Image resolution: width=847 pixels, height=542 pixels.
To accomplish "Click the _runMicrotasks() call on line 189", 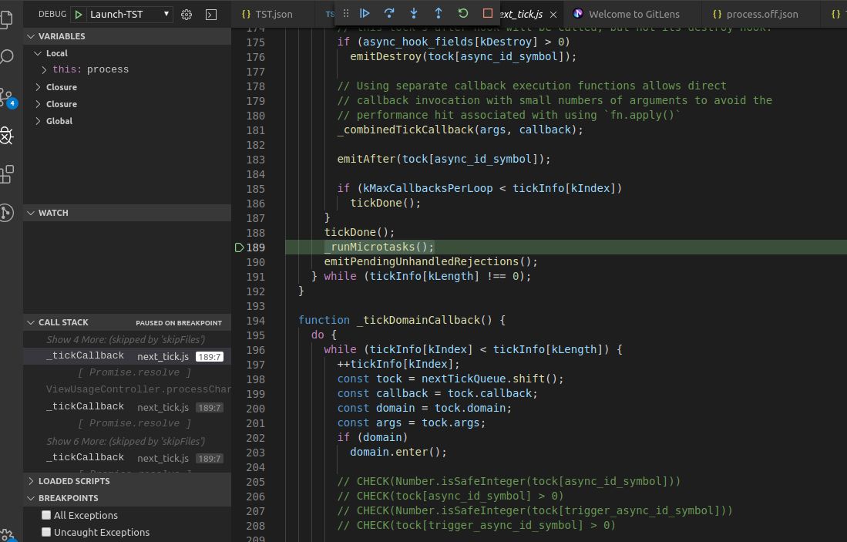I will [379, 247].
